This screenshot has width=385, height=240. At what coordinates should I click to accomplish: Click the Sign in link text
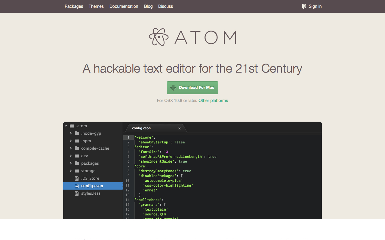[x=315, y=6]
